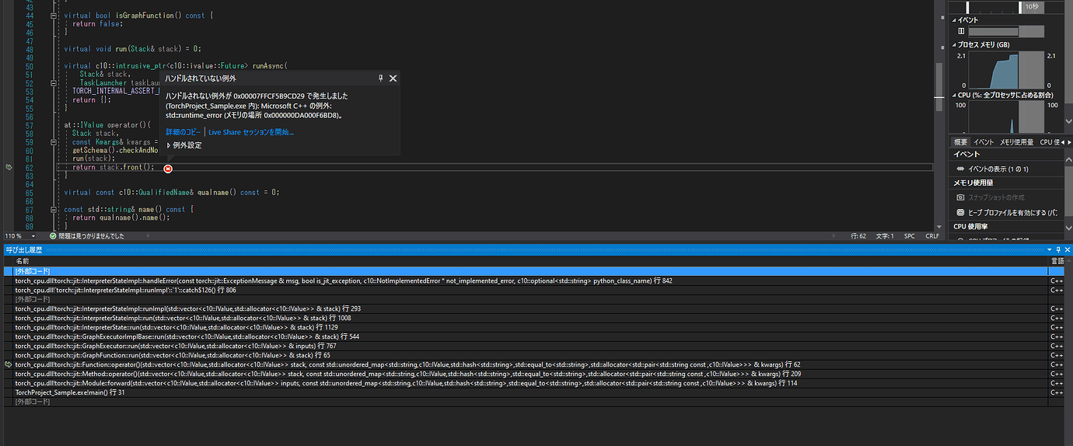
Task: Pin the 呼び出し履歴 call stack panel
Action: [1058, 249]
